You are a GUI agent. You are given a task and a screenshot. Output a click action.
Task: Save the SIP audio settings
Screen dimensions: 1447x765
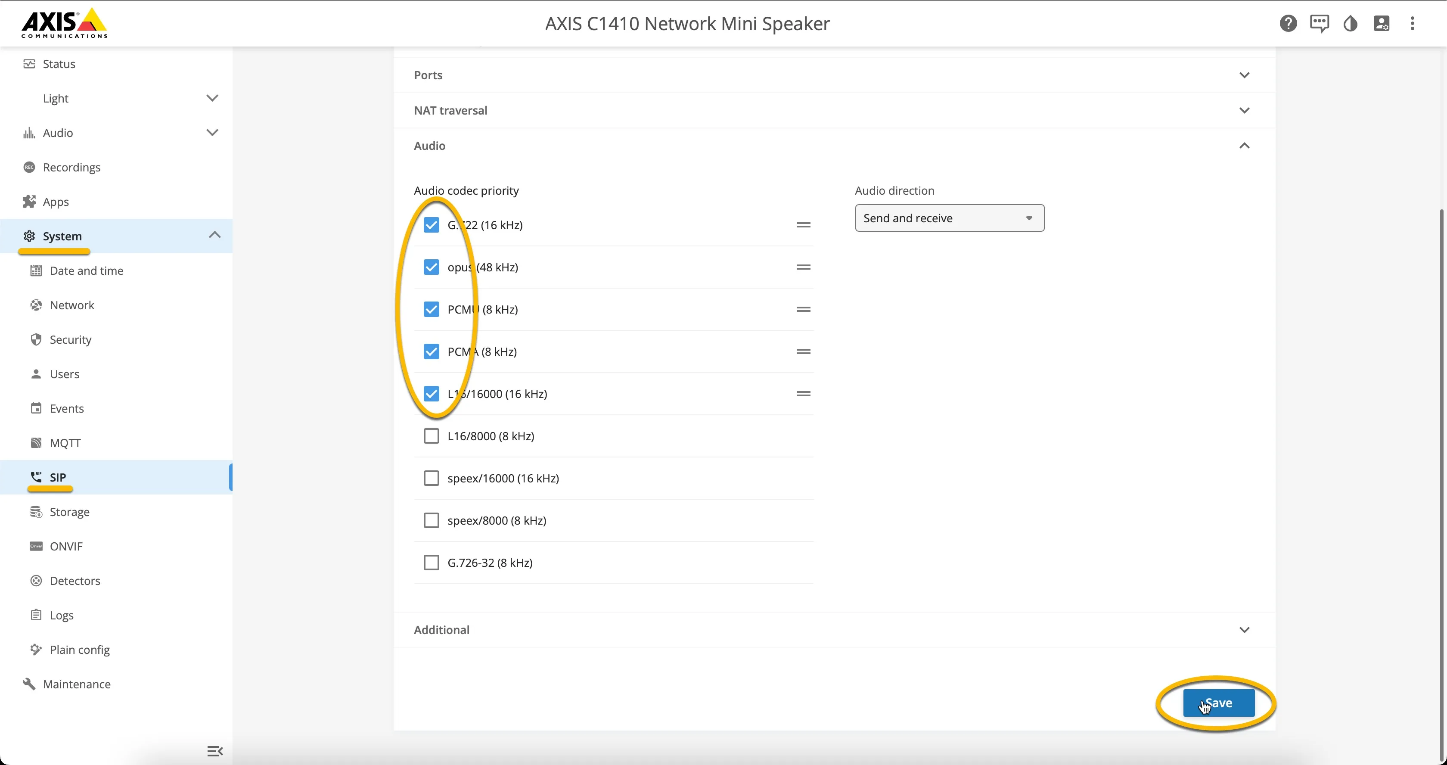(x=1218, y=703)
